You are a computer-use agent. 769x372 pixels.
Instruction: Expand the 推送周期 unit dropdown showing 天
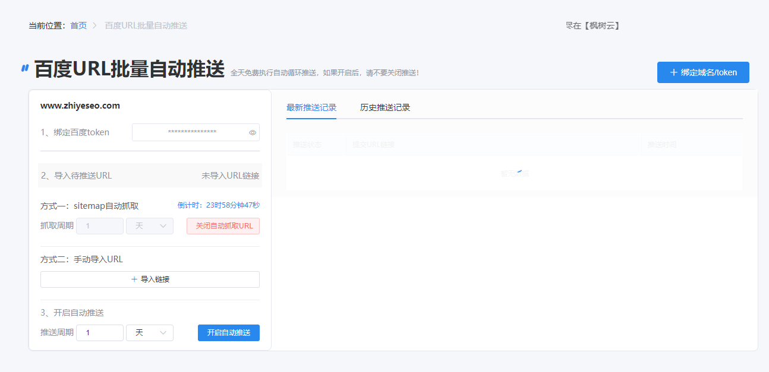pos(150,333)
